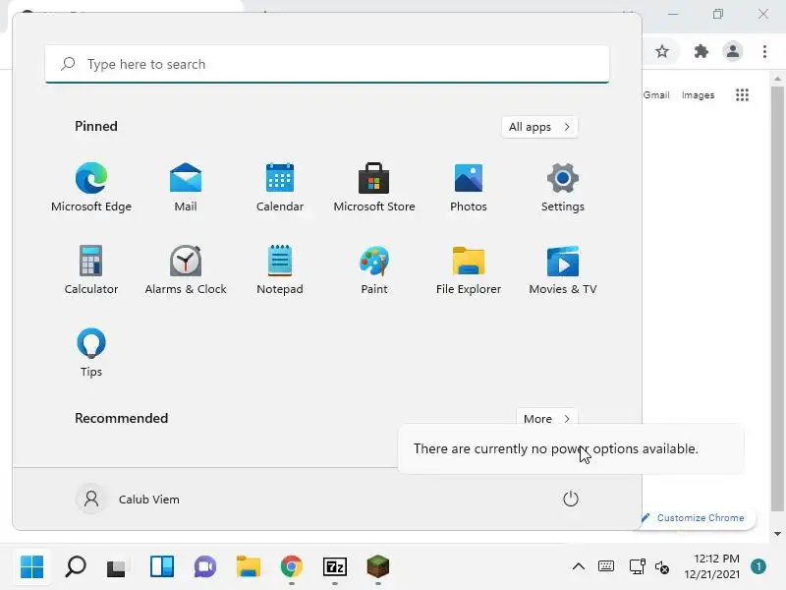
Task: Open Teams Chat from taskbar
Action: 205,567
